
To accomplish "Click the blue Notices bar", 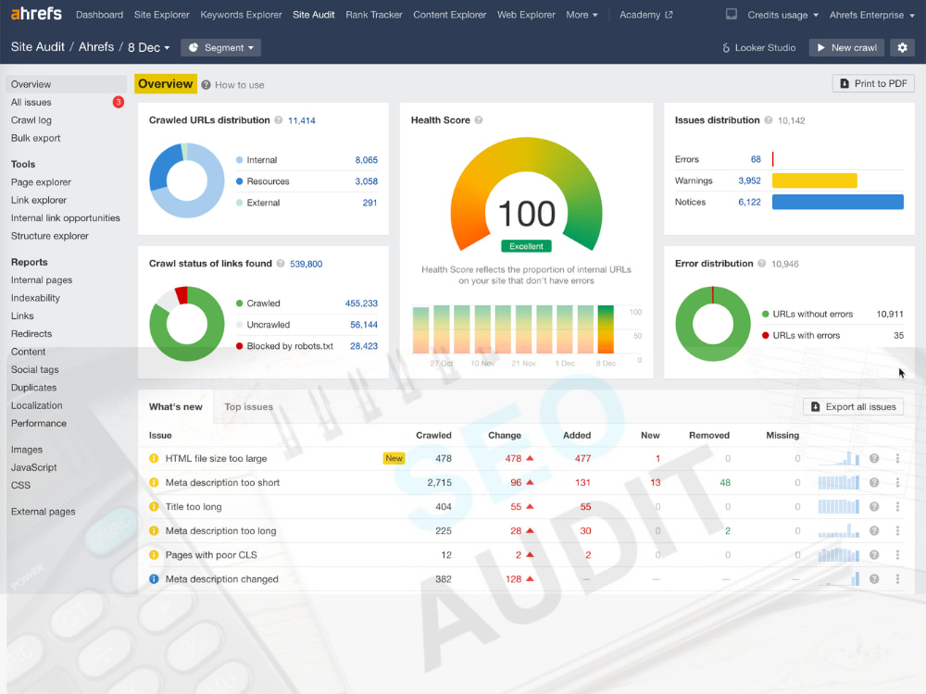I will pyautogui.click(x=837, y=202).
